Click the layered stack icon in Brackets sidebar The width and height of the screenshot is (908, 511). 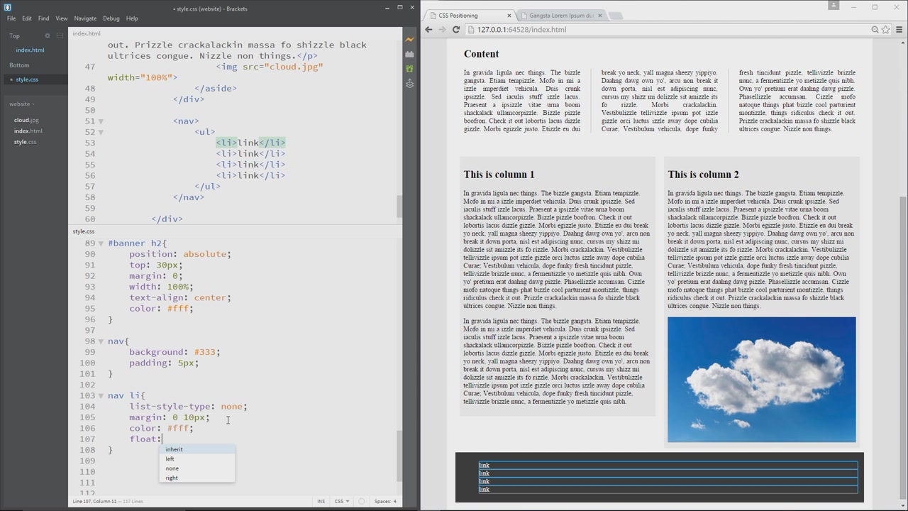tap(409, 84)
